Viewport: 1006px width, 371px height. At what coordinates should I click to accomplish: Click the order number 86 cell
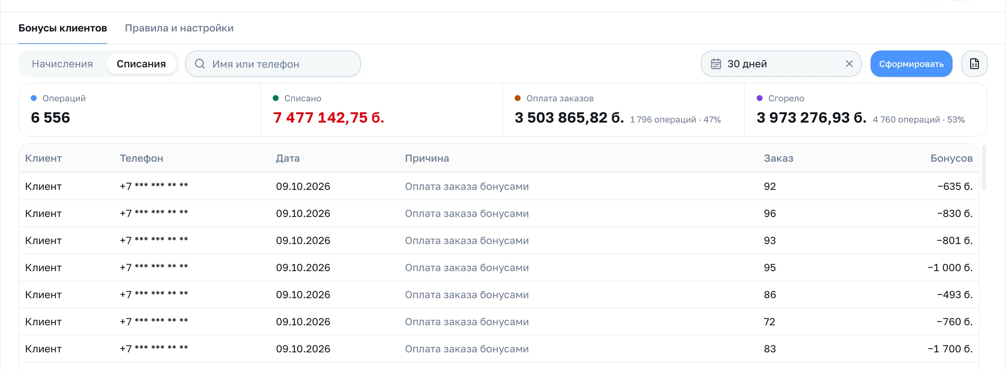pos(770,295)
